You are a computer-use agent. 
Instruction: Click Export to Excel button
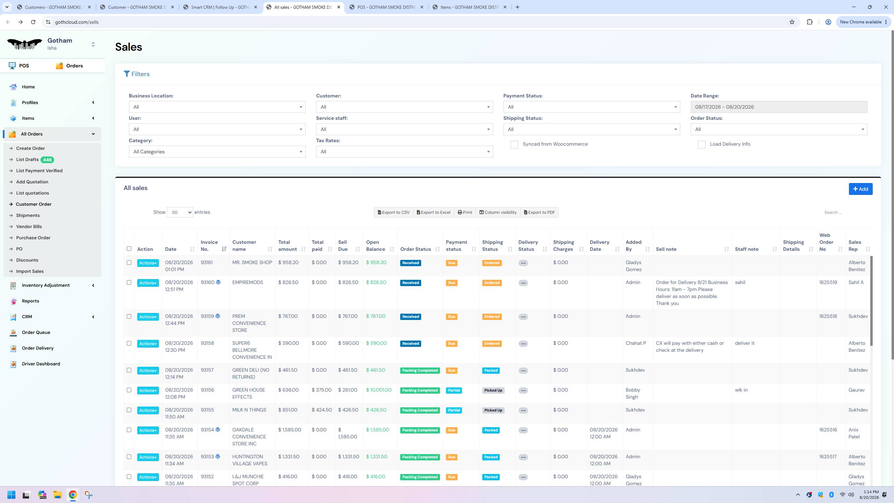pos(433,212)
